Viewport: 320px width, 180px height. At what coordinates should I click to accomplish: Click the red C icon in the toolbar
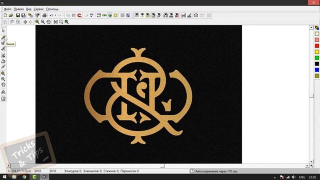(79, 15)
